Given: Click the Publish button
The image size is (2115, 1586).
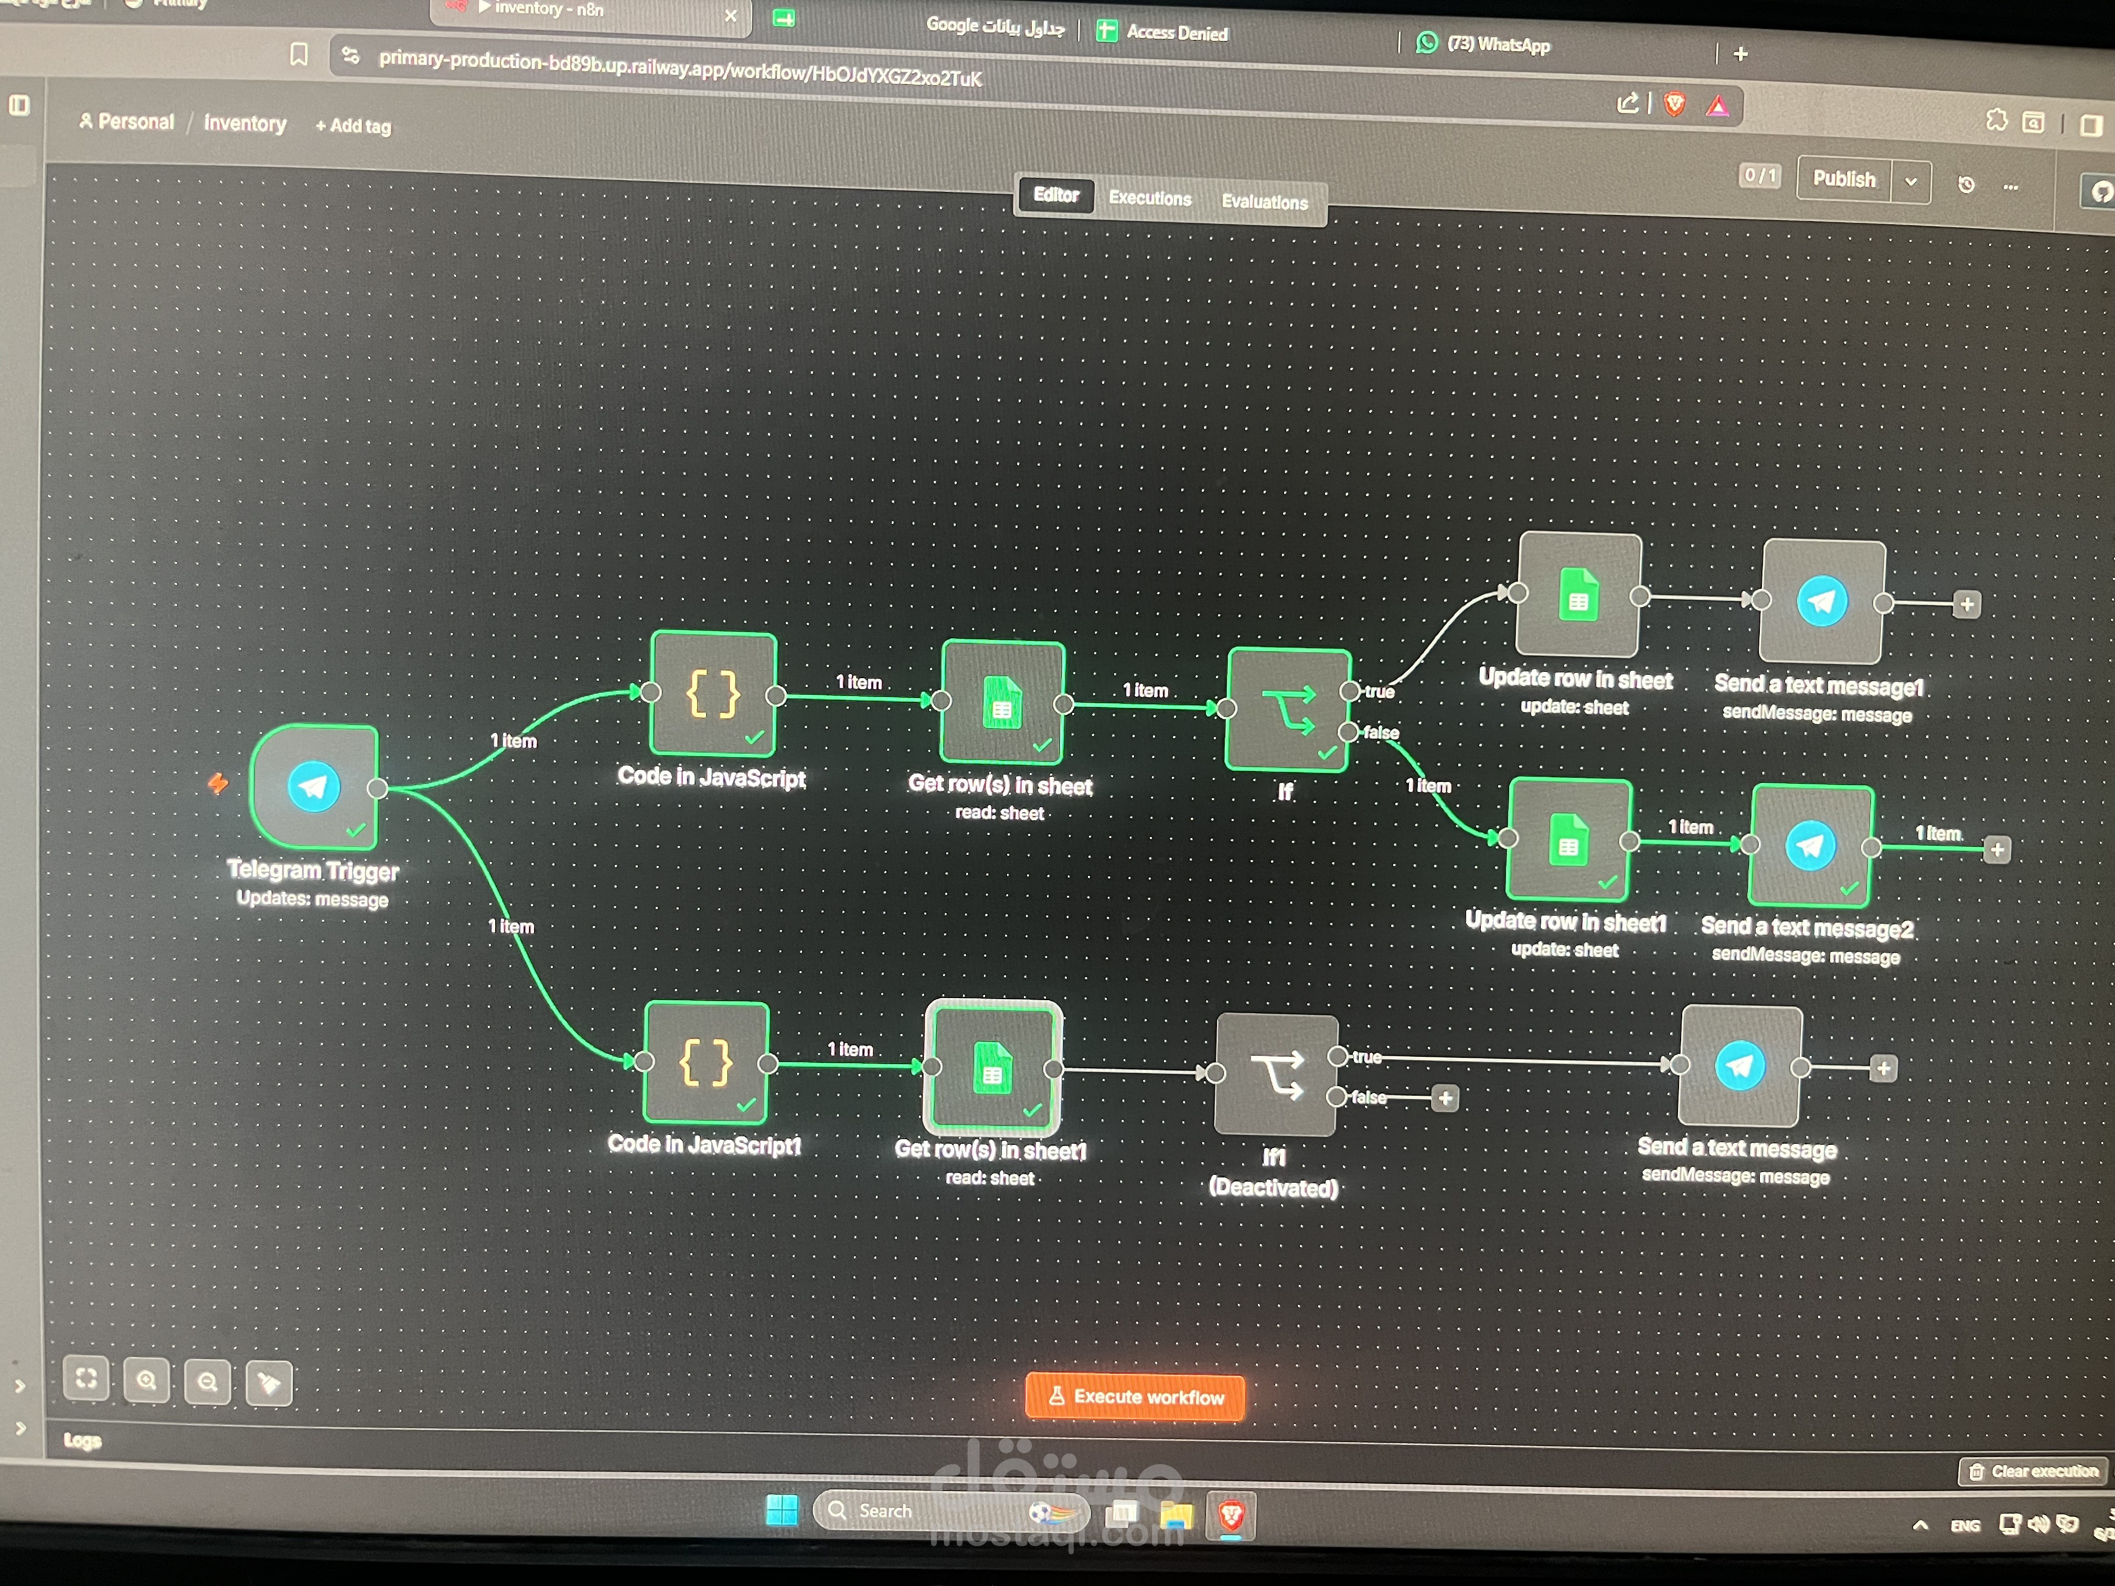Looking at the screenshot, I should [x=1843, y=179].
